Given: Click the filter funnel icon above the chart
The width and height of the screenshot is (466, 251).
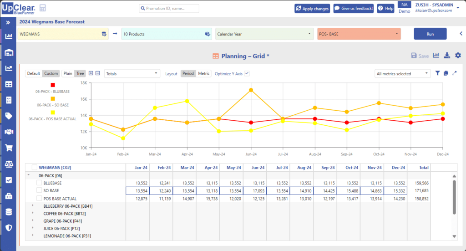Looking at the screenshot, I should (x=437, y=73).
